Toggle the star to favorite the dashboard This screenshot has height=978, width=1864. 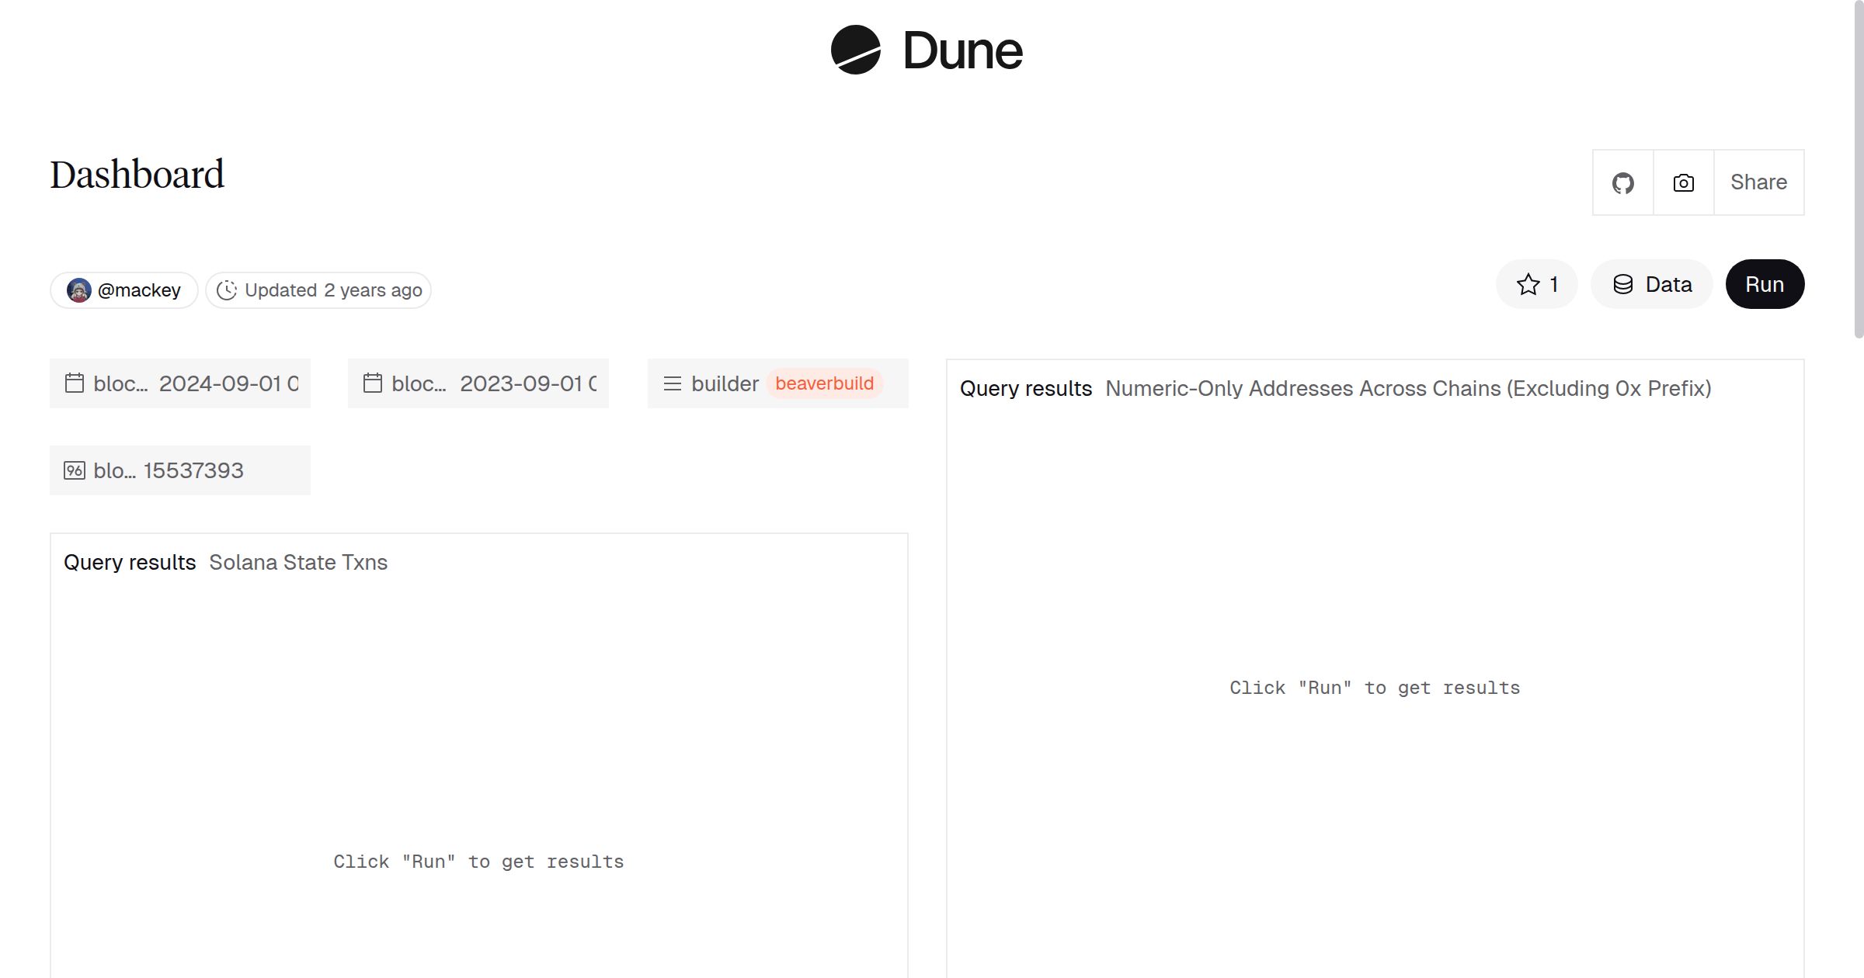pos(1527,284)
